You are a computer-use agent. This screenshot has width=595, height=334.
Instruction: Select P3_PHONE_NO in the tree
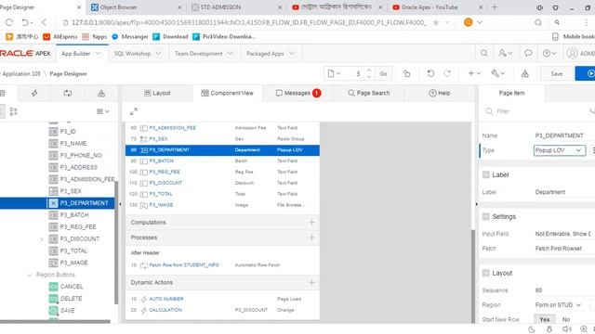point(81,155)
